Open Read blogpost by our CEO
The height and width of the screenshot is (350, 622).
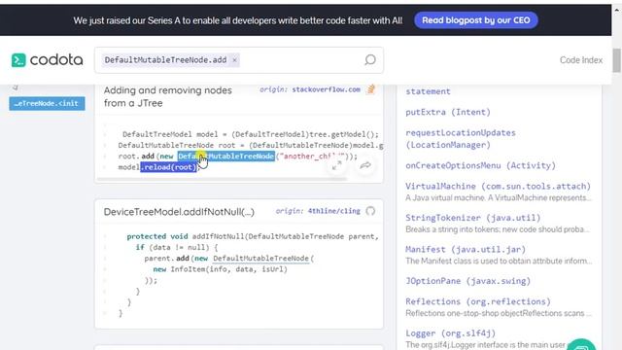coord(475,20)
